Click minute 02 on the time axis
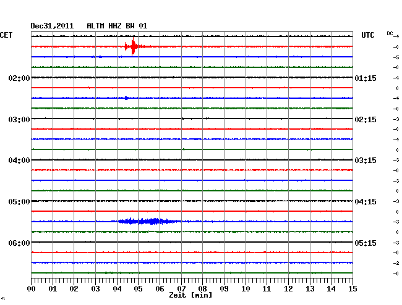This screenshot has width=402, height=305. point(74,288)
